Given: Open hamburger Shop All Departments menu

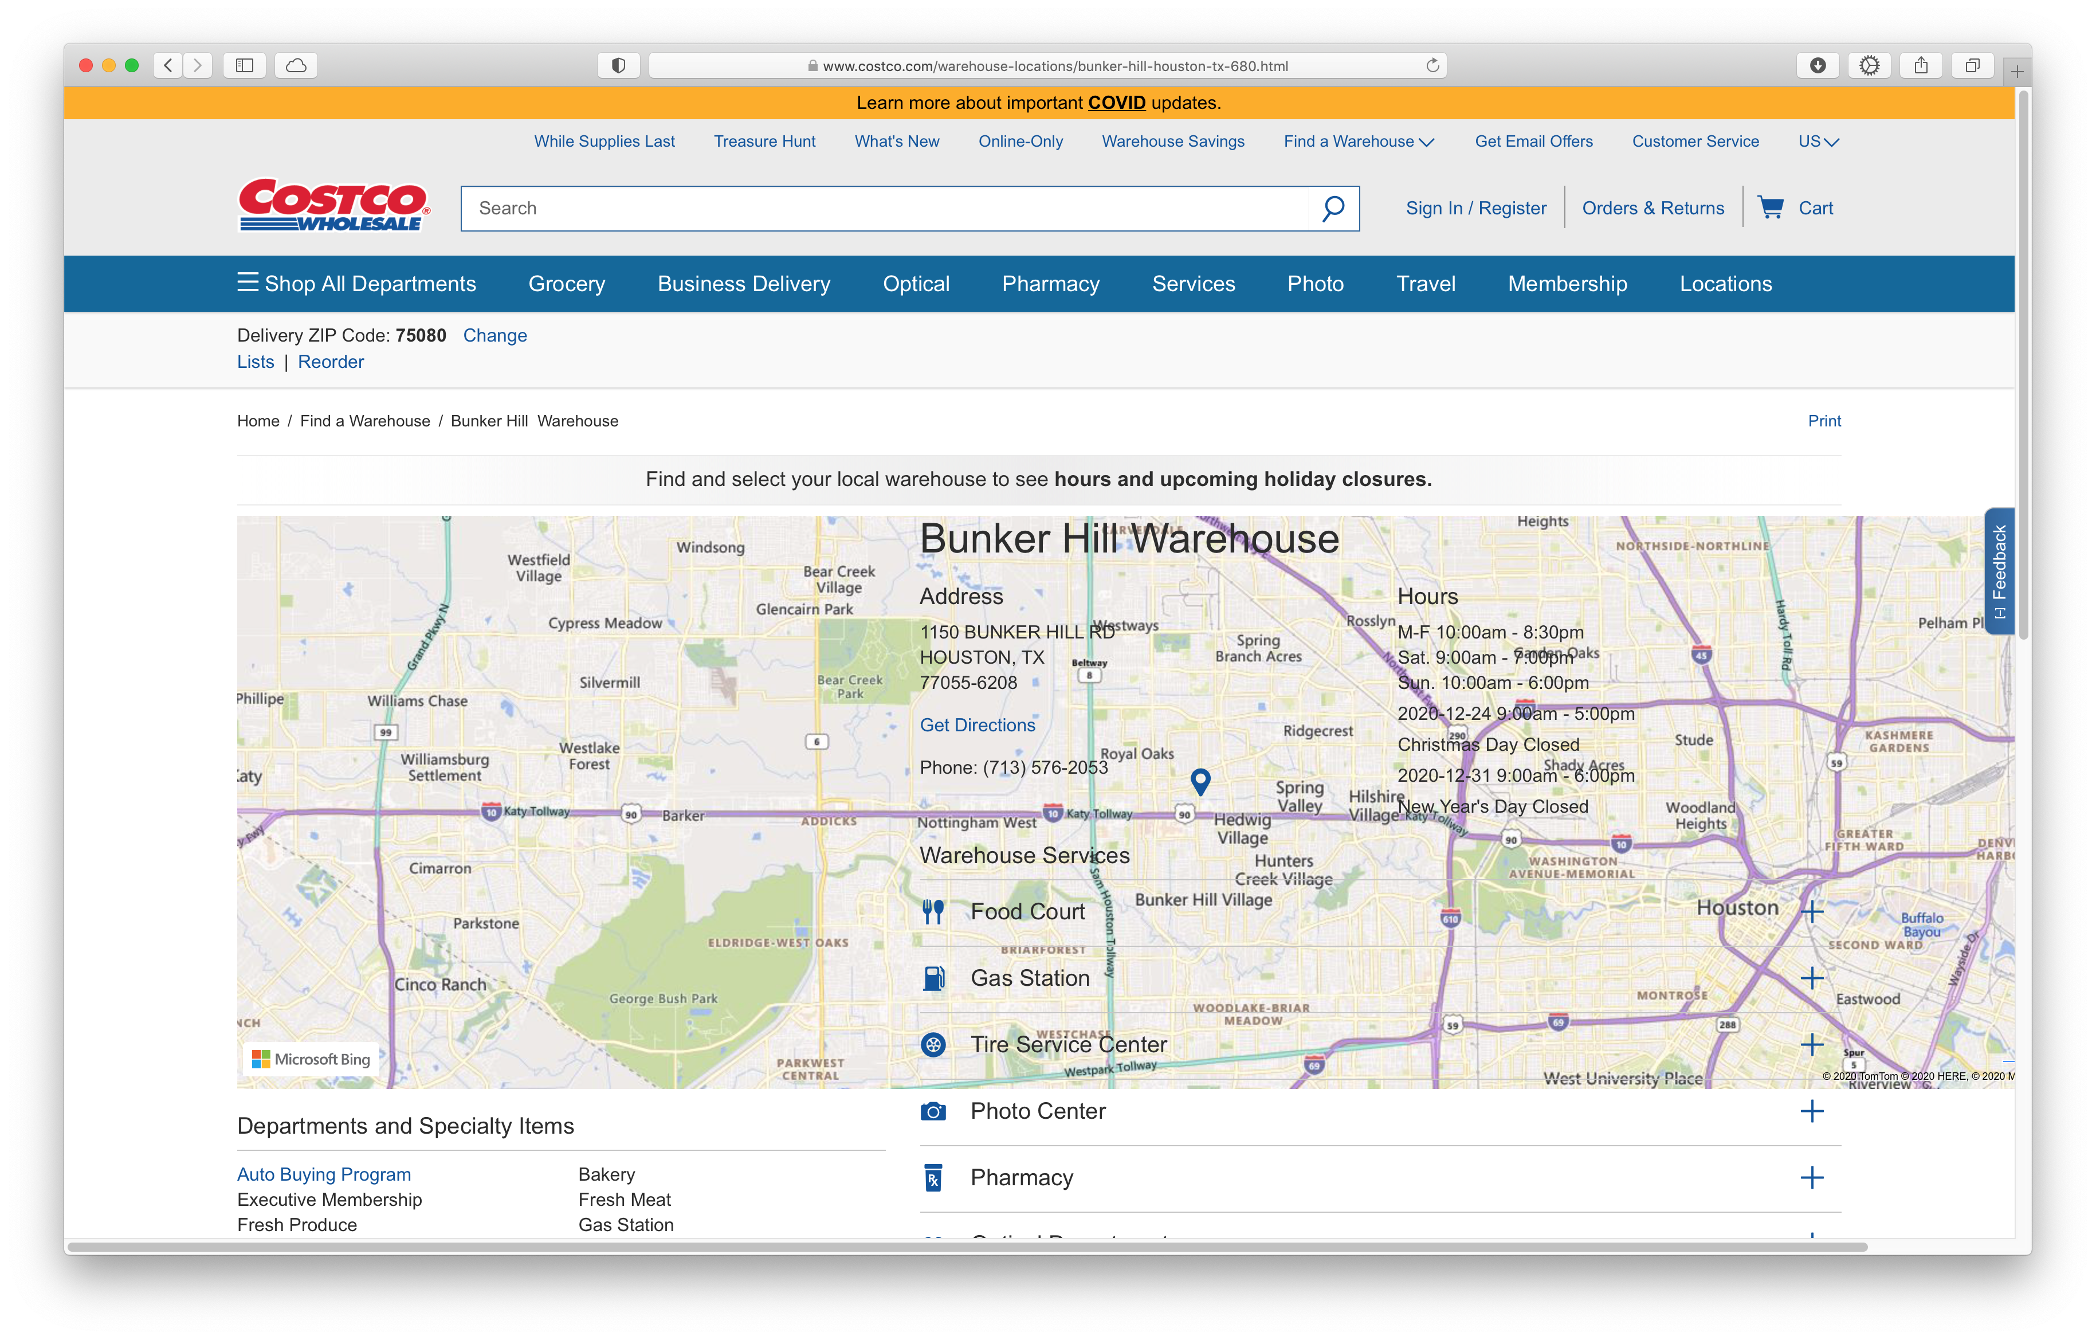Looking at the screenshot, I should tap(357, 284).
